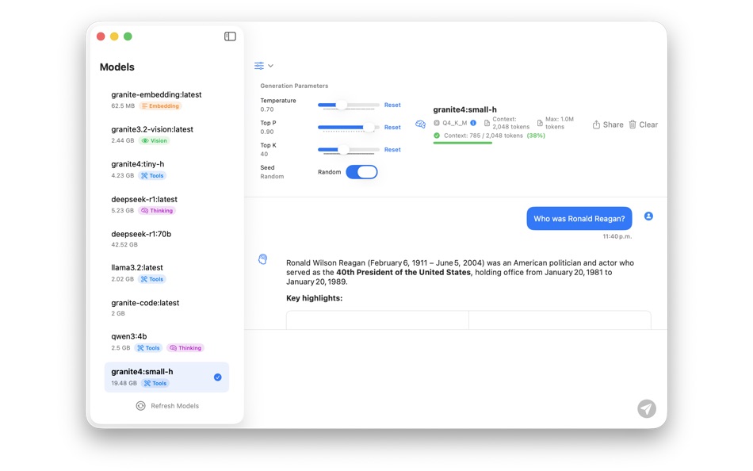Reset the Top P parameter
The height and width of the screenshot is (471, 753).
392,127
